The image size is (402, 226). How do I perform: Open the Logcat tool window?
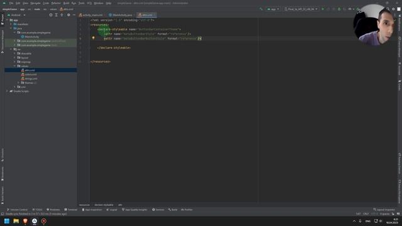[112, 210]
